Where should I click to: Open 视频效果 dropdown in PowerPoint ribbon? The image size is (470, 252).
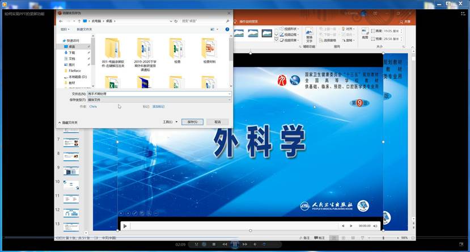(x=290, y=40)
